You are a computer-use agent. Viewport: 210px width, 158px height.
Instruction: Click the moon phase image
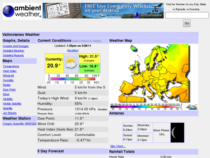pos(177,132)
